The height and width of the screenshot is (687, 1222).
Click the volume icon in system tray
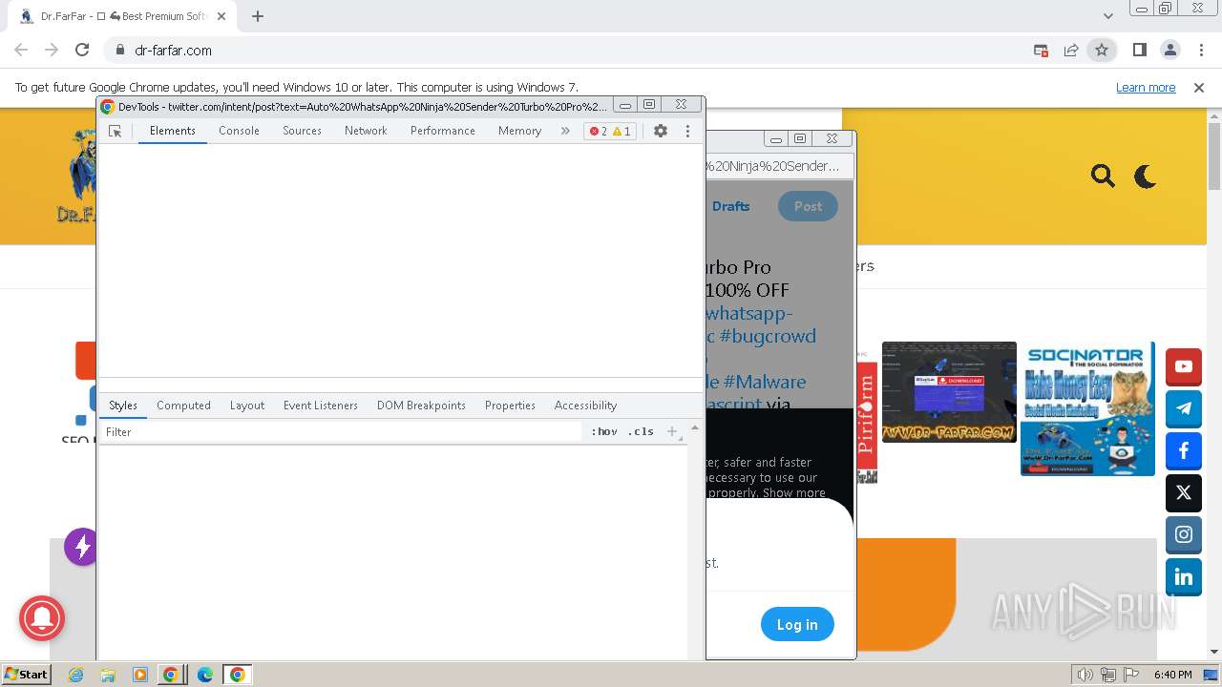1085,675
